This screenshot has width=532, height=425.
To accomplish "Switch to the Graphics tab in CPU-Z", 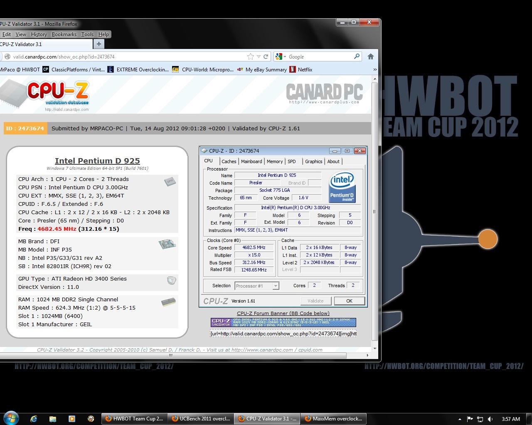I will click(x=313, y=161).
